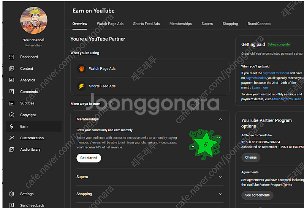The width and height of the screenshot is (304, 208).
Task: Click the Send feedback exclamation icon
Action: click(12, 205)
